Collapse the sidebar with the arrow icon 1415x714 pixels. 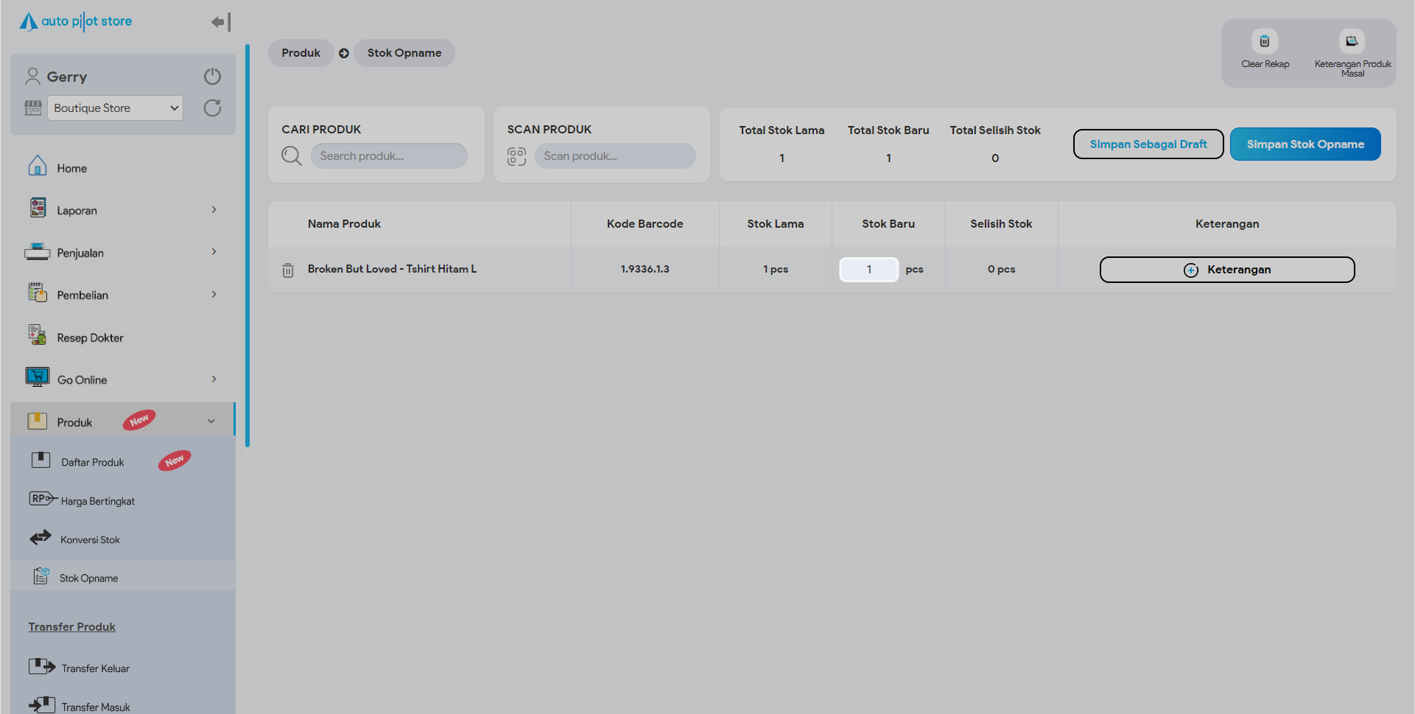[x=220, y=22]
